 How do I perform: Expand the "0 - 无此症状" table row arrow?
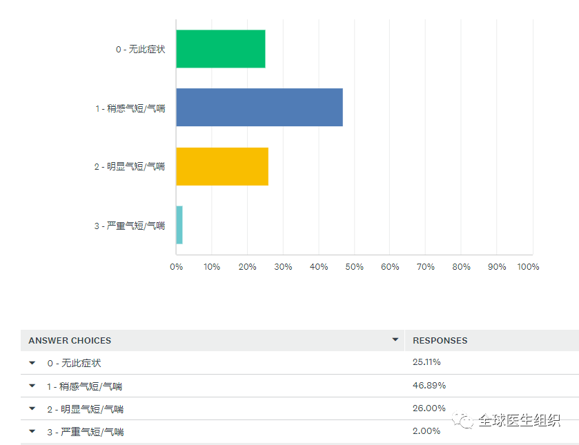click(x=32, y=362)
